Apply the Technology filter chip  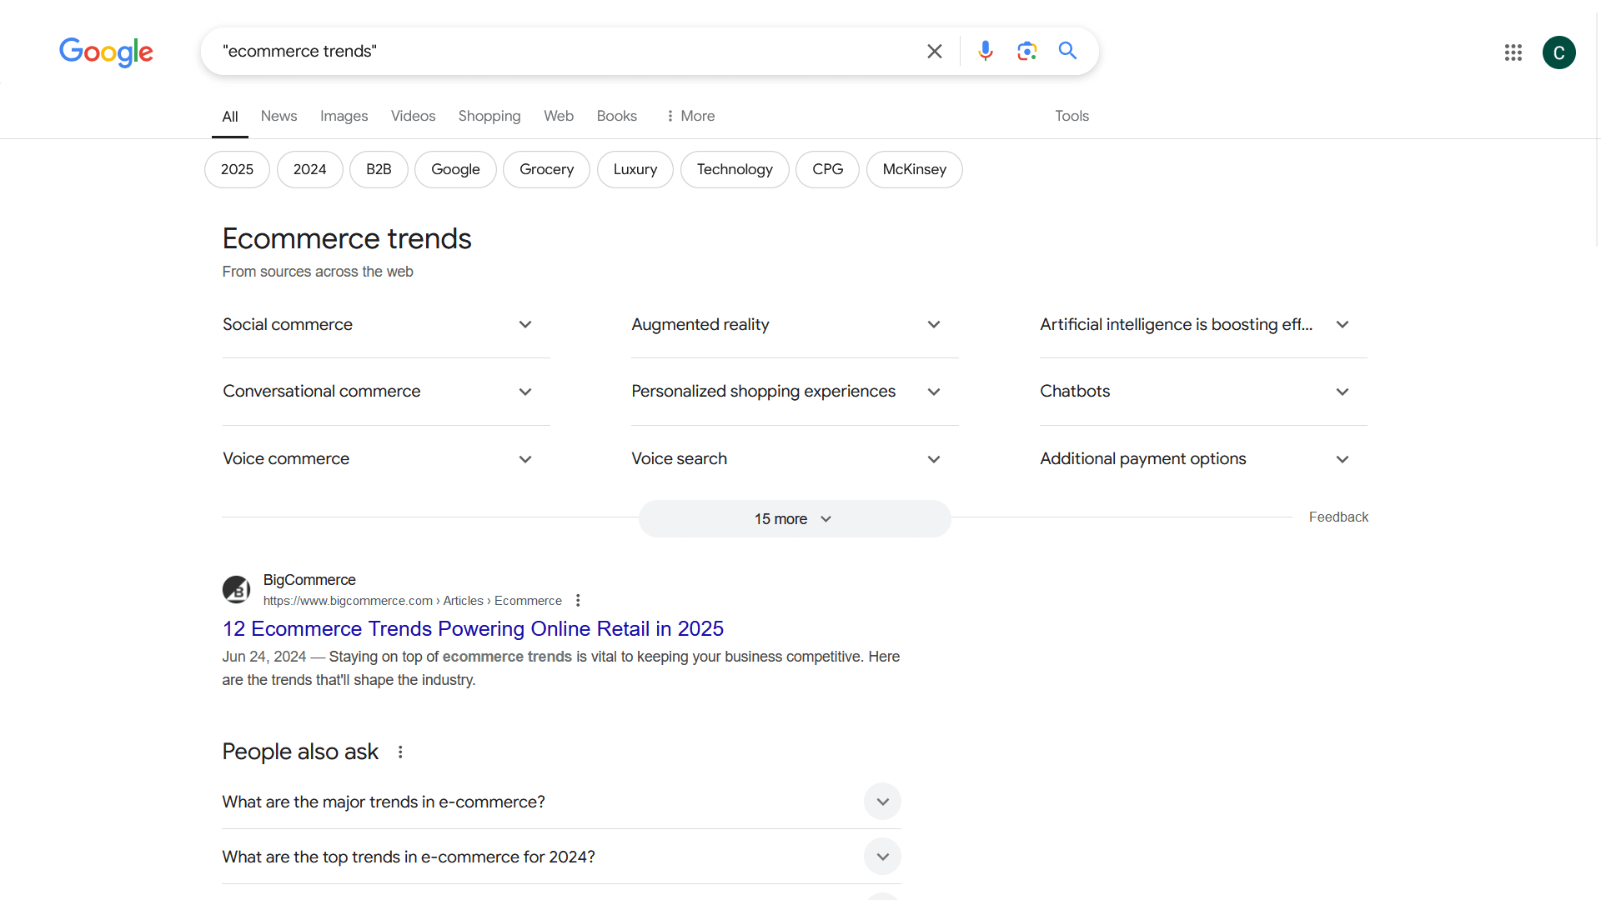coord(735,170)
